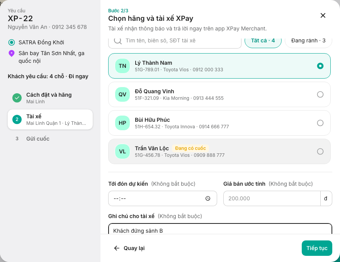Click the Bước 2/3 step indicator
The image size is (340, 262).
tap(118, 10)
